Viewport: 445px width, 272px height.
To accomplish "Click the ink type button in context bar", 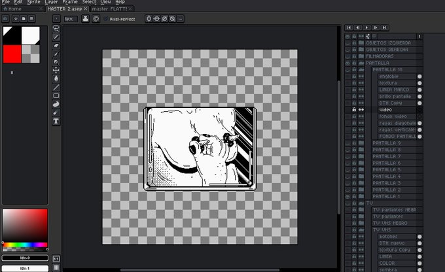I will point(85,19).
